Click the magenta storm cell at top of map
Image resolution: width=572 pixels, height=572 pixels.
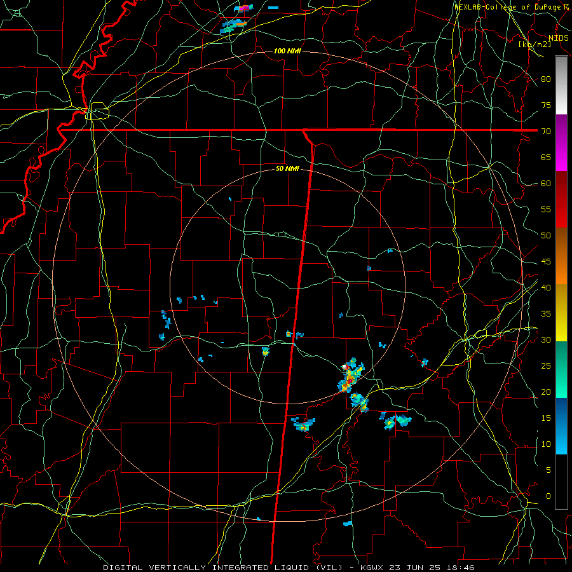tap(245, 8)
